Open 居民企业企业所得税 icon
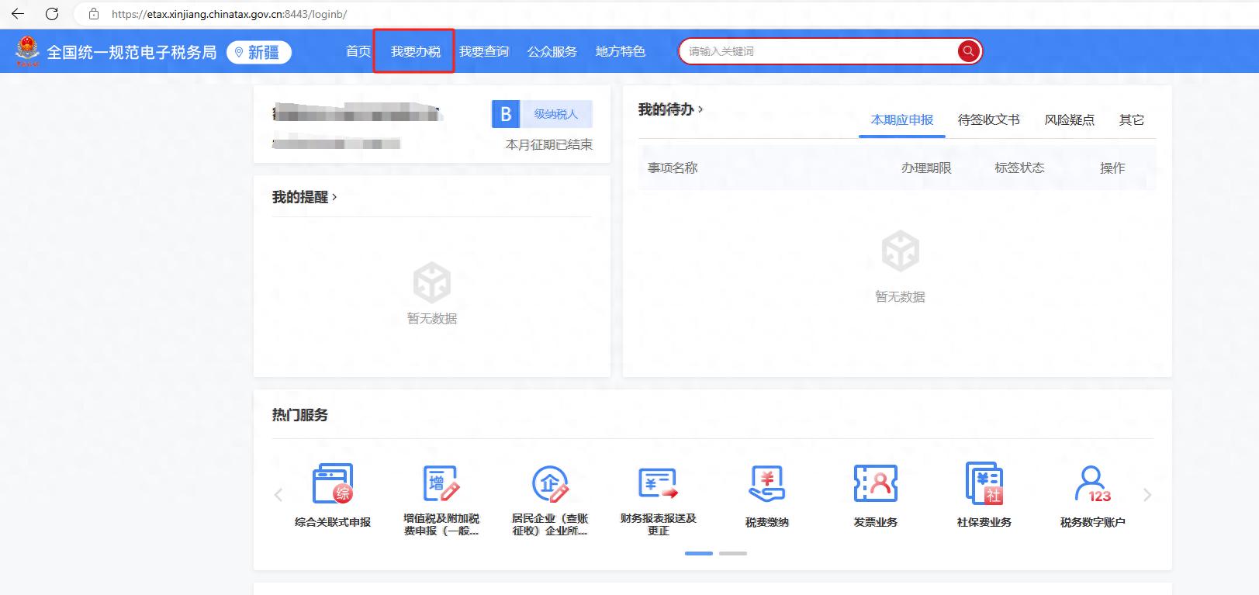The height and width of the screenshot is (595, 1259). coord(550,484)
